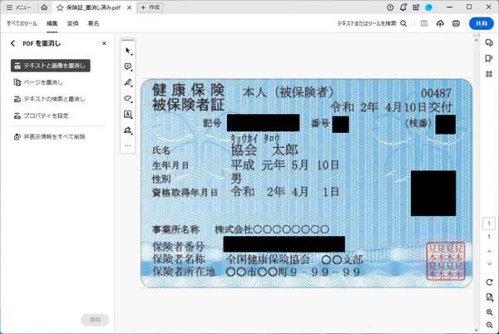499x334 pixels.
Task: Go to the Home icon
Action: click(x=44, y=7)
